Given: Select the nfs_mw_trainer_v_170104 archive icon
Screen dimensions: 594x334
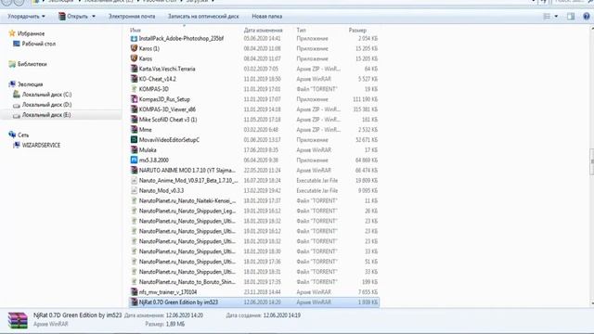Looking at the screenshot, I should pyautogui.click(x=134, y=292).
